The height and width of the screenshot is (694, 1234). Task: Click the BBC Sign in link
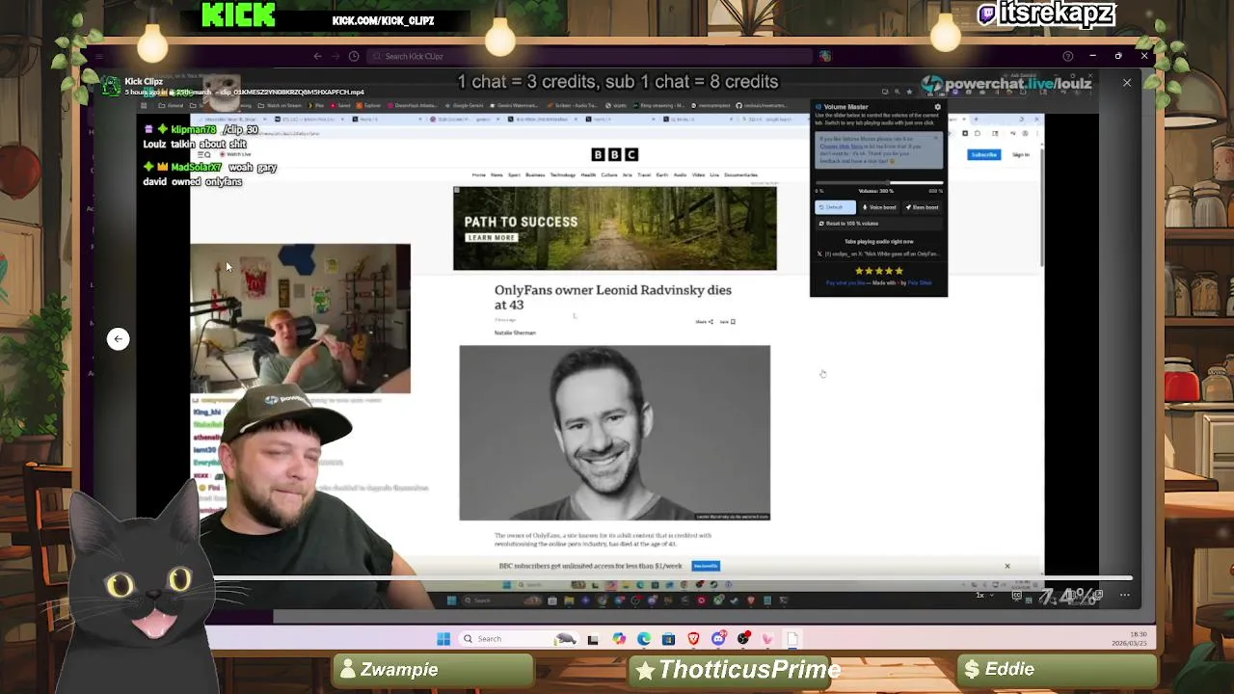[1021, 155]
